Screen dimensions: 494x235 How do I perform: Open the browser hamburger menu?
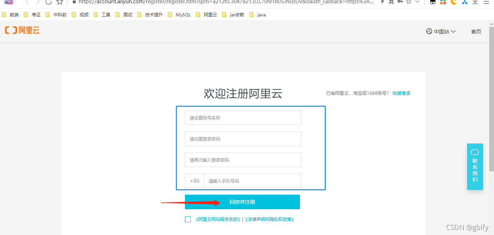[x=486, y=3]
